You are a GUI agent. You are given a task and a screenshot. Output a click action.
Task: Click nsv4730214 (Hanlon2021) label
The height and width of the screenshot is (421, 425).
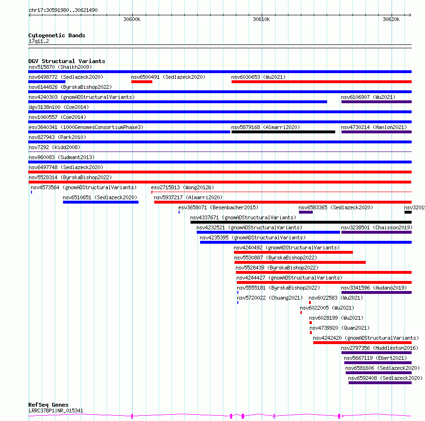[x=374, y=127]
